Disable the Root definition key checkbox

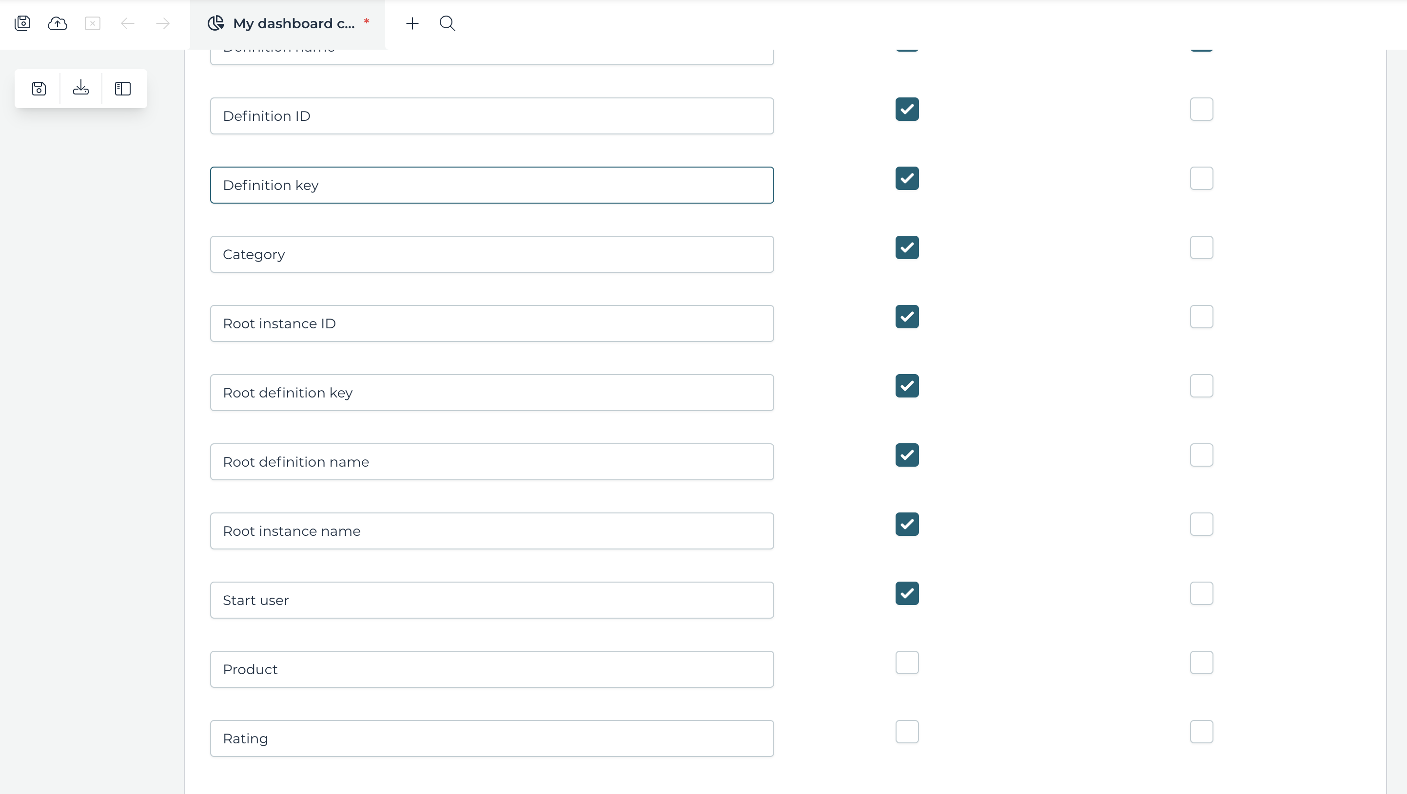(906, 385)
